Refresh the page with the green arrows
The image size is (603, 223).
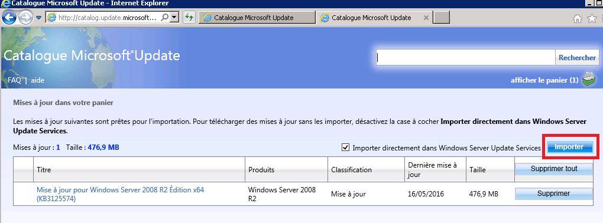pos(189,17)
